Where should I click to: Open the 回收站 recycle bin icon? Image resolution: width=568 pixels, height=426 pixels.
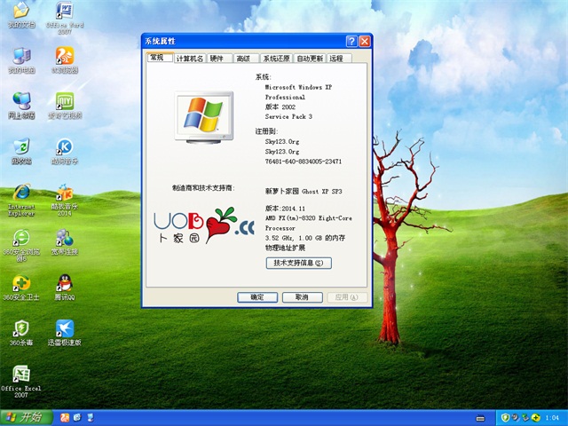(21, 146)
